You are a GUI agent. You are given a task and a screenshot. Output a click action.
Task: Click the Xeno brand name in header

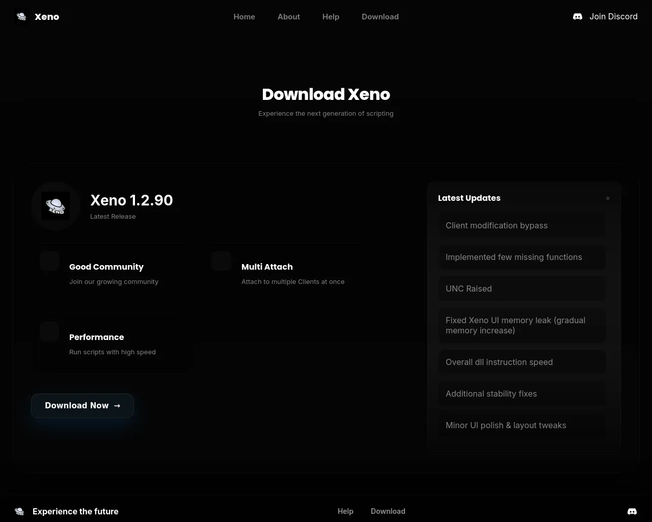click(x=47, y=17)
